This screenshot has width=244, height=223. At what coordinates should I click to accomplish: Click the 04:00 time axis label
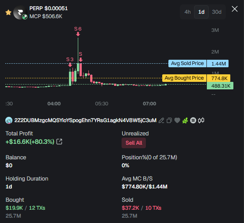pyautogui.click(x=54, y=104)
